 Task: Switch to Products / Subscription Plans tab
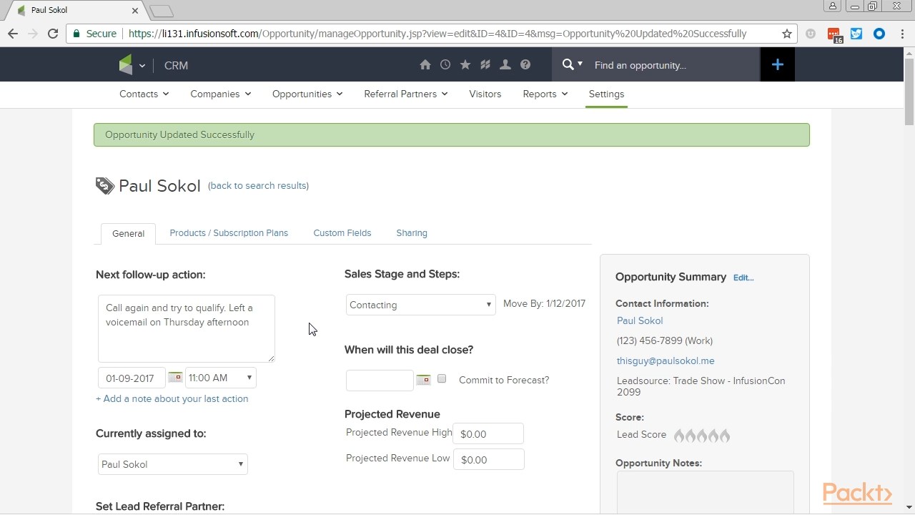point(229,232)
